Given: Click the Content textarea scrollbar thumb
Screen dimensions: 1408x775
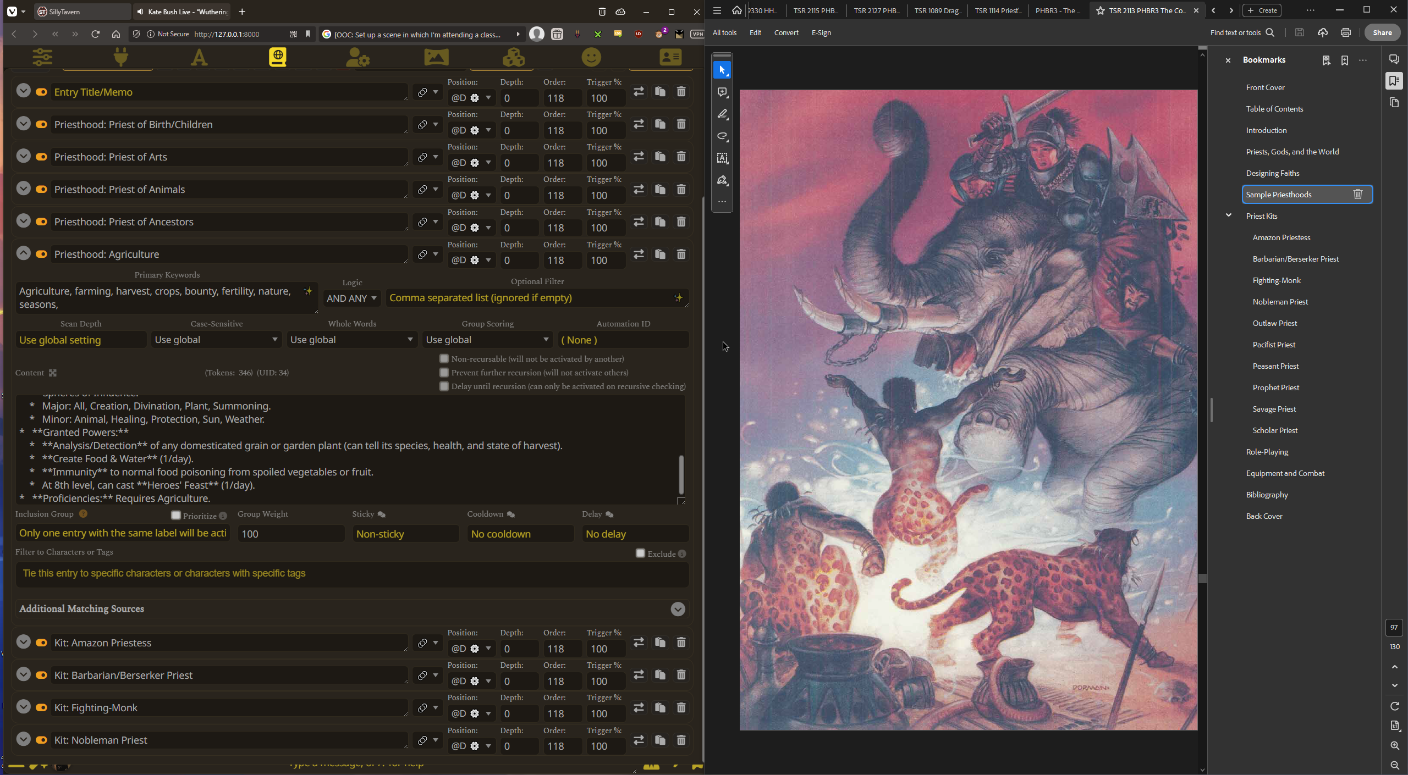Looking at the screenshot, I should click(681, 475).
